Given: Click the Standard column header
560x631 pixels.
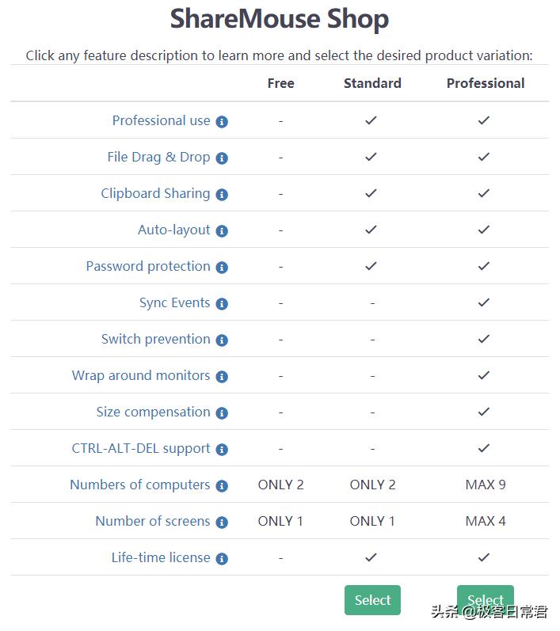Looking at the screenshot, I should (x=372, y=83).
